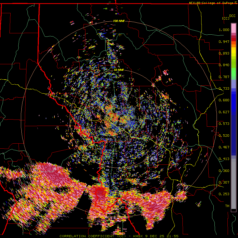The image size is (238, 238).
Task: Click the 100 NMI range ring label
Action: click(x=119, y=21)
